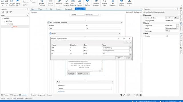183x102 pixels.
Task: Click the If Condition field
Action: tap(85, 88)
